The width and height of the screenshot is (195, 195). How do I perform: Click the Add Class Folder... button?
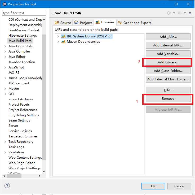coord(168,71)
